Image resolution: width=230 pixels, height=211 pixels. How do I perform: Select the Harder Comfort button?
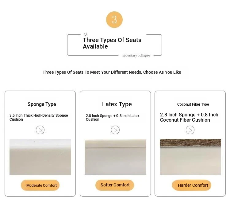click(x=191, y=185)
